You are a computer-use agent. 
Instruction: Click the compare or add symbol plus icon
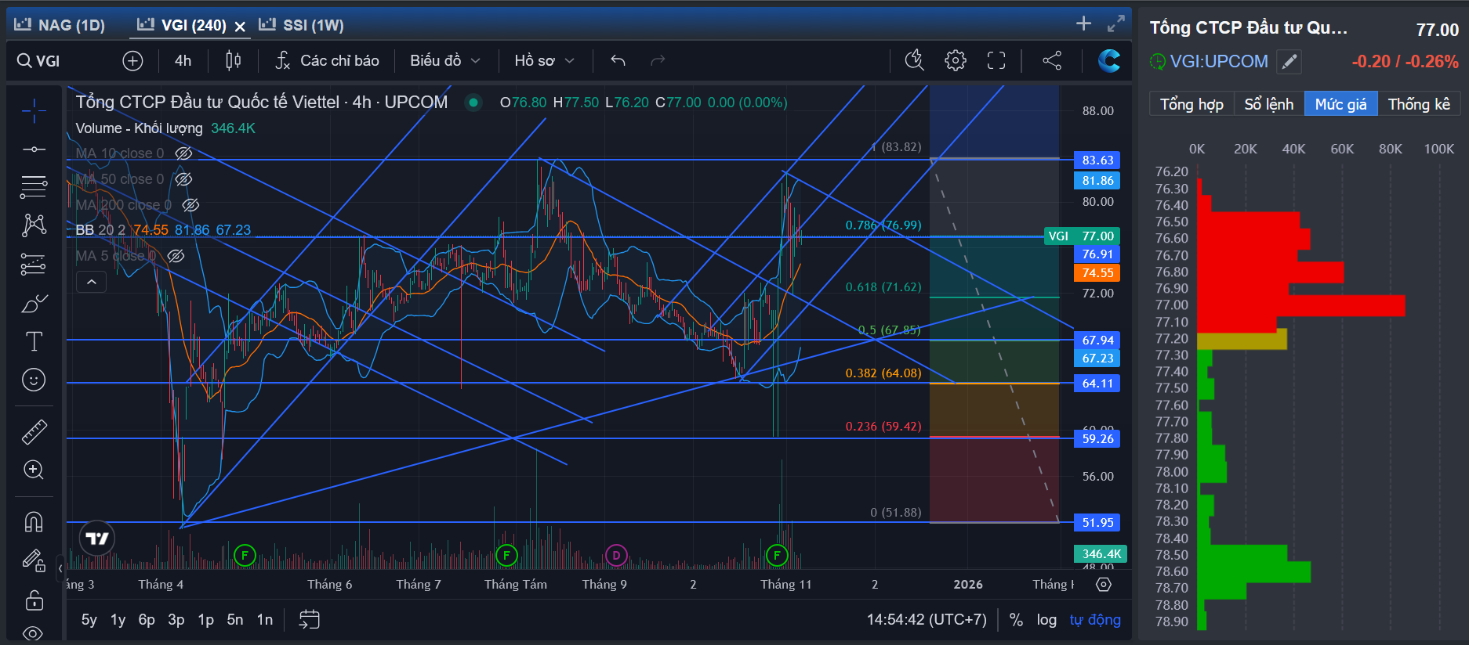click(132, 60)
